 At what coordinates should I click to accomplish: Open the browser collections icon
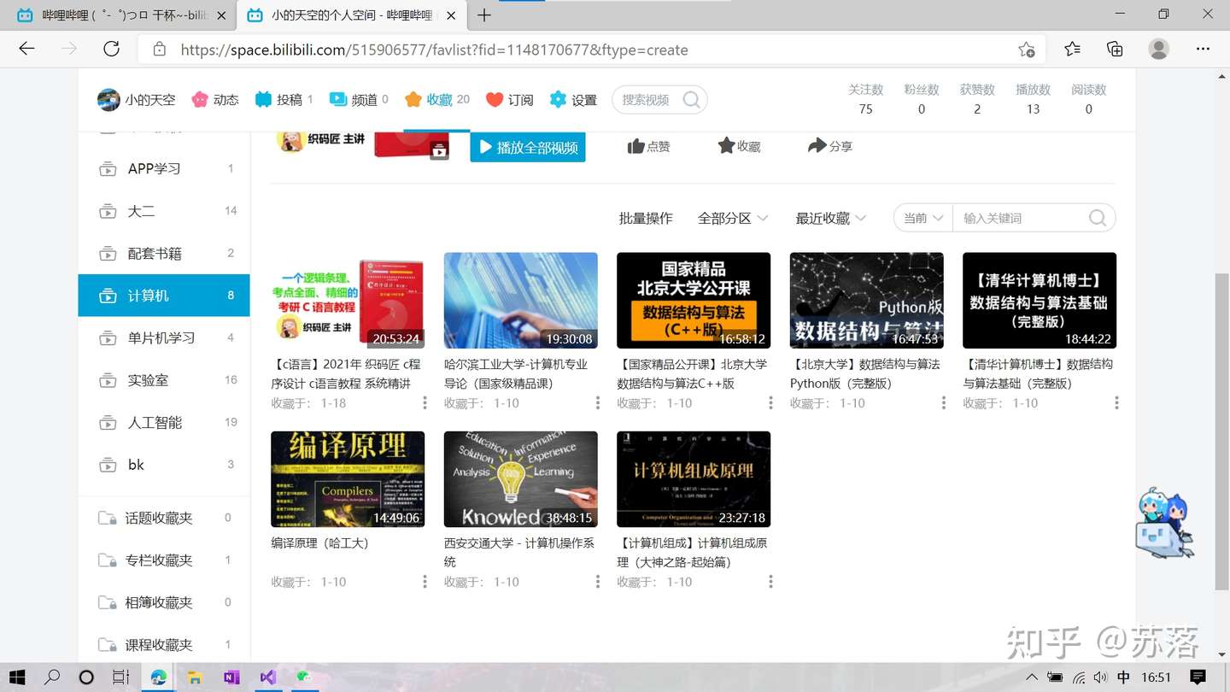pyautogui.click(x=1115, y=49)
